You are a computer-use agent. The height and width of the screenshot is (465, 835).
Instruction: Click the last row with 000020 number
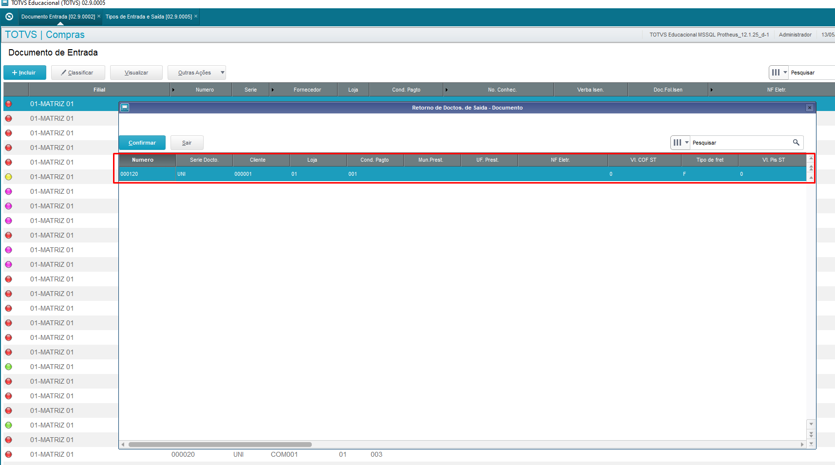click(419, 454)
